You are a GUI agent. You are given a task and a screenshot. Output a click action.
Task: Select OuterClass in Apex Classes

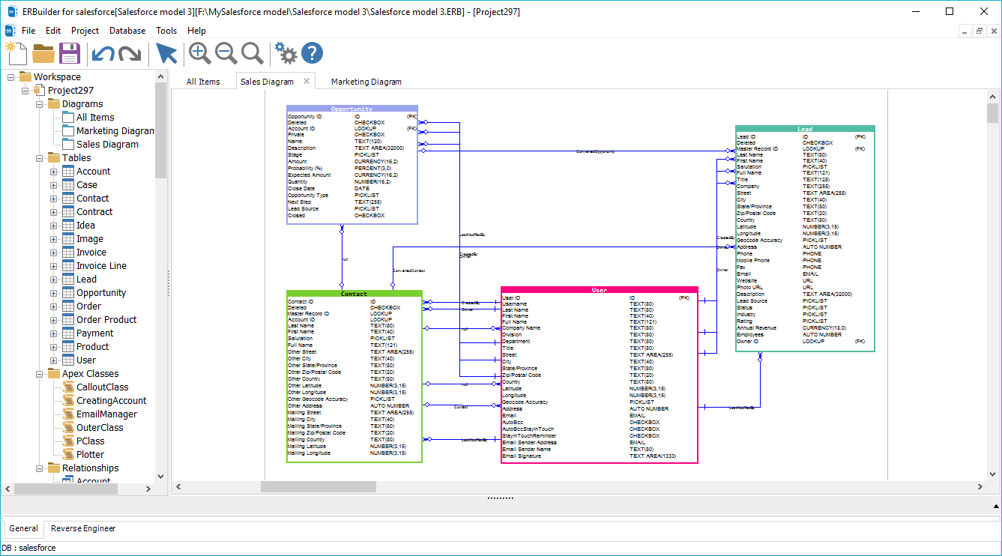point(100,428)
